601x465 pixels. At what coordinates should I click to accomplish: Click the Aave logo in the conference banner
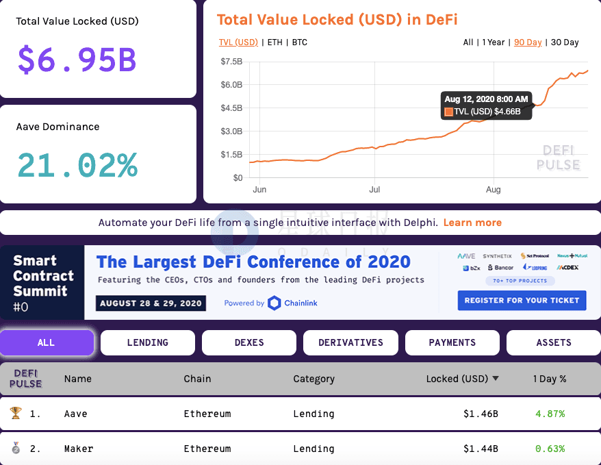pos(466,256)
